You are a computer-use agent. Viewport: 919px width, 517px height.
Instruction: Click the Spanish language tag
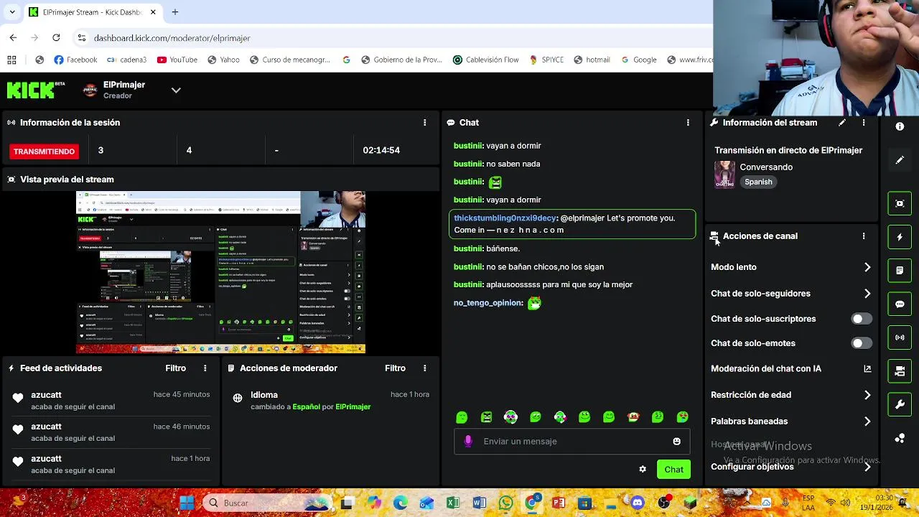(x=758, y=182)
